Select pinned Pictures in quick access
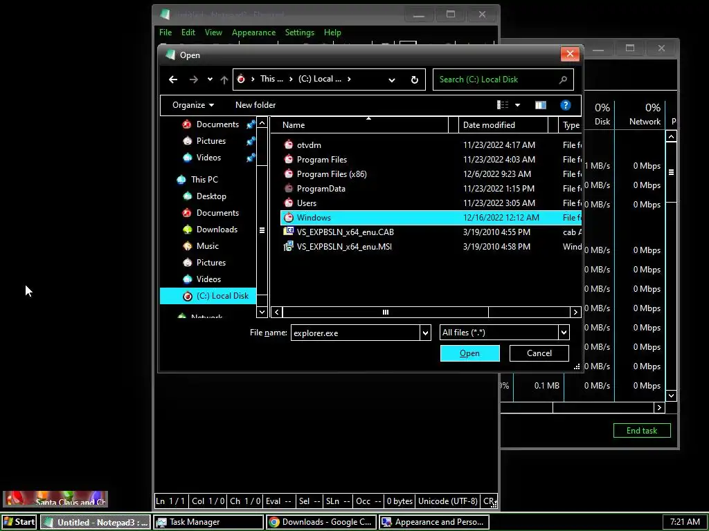The height and width of the screenshot is (531, 709). pyautogui.click(x=210, y=141)
